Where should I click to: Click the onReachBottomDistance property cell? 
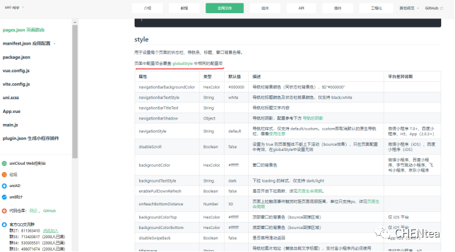point(167,204)
